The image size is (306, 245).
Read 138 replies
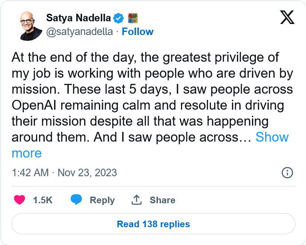click(x=153, y=224)
